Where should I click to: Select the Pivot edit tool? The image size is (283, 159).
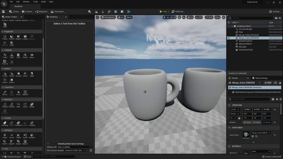click(x=19, y=93)
